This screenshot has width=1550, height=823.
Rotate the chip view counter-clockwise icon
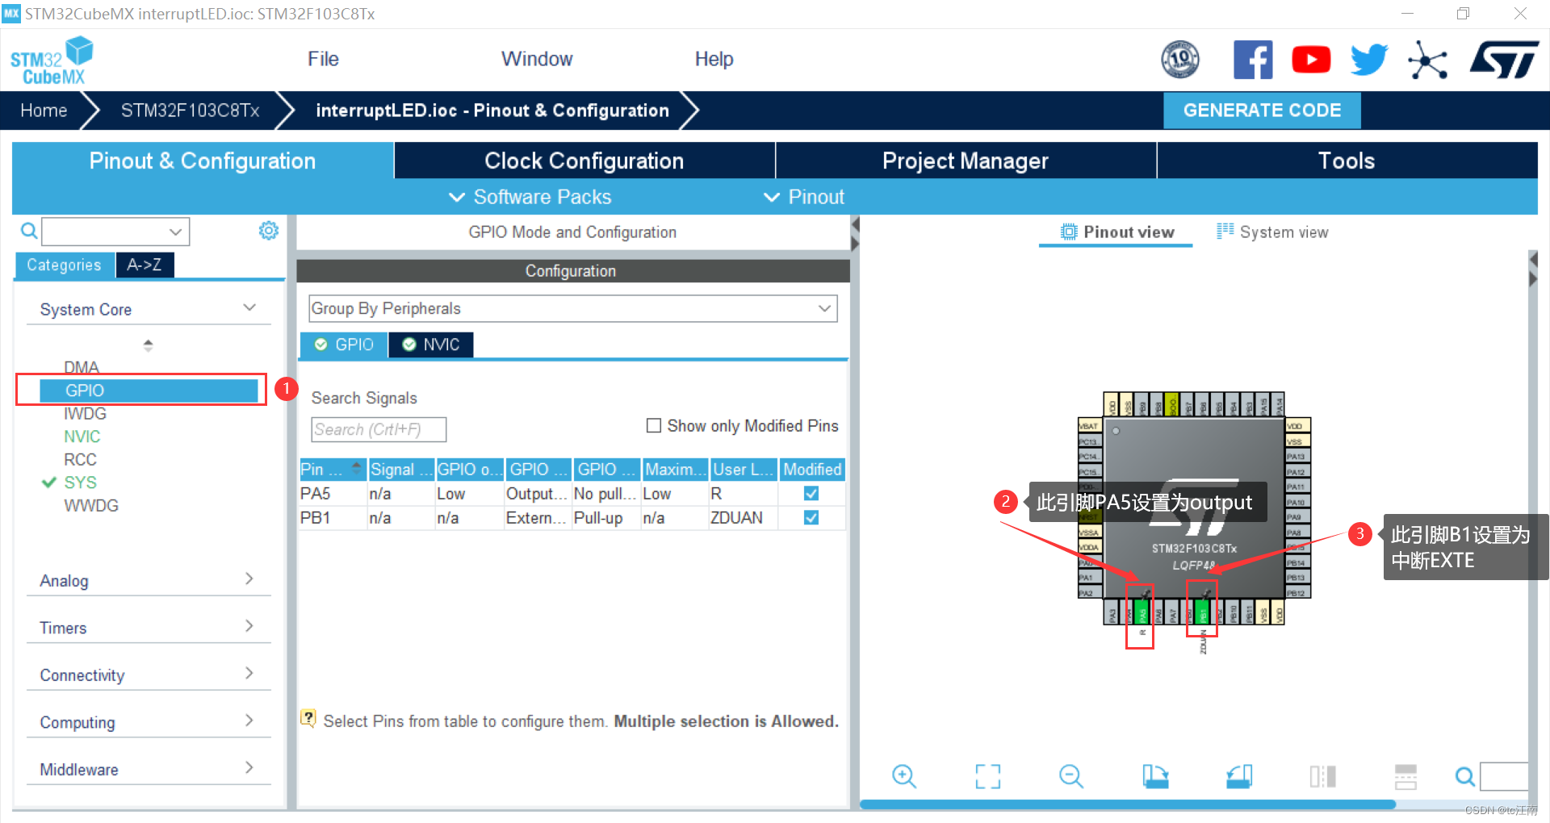pos(1239,776)
